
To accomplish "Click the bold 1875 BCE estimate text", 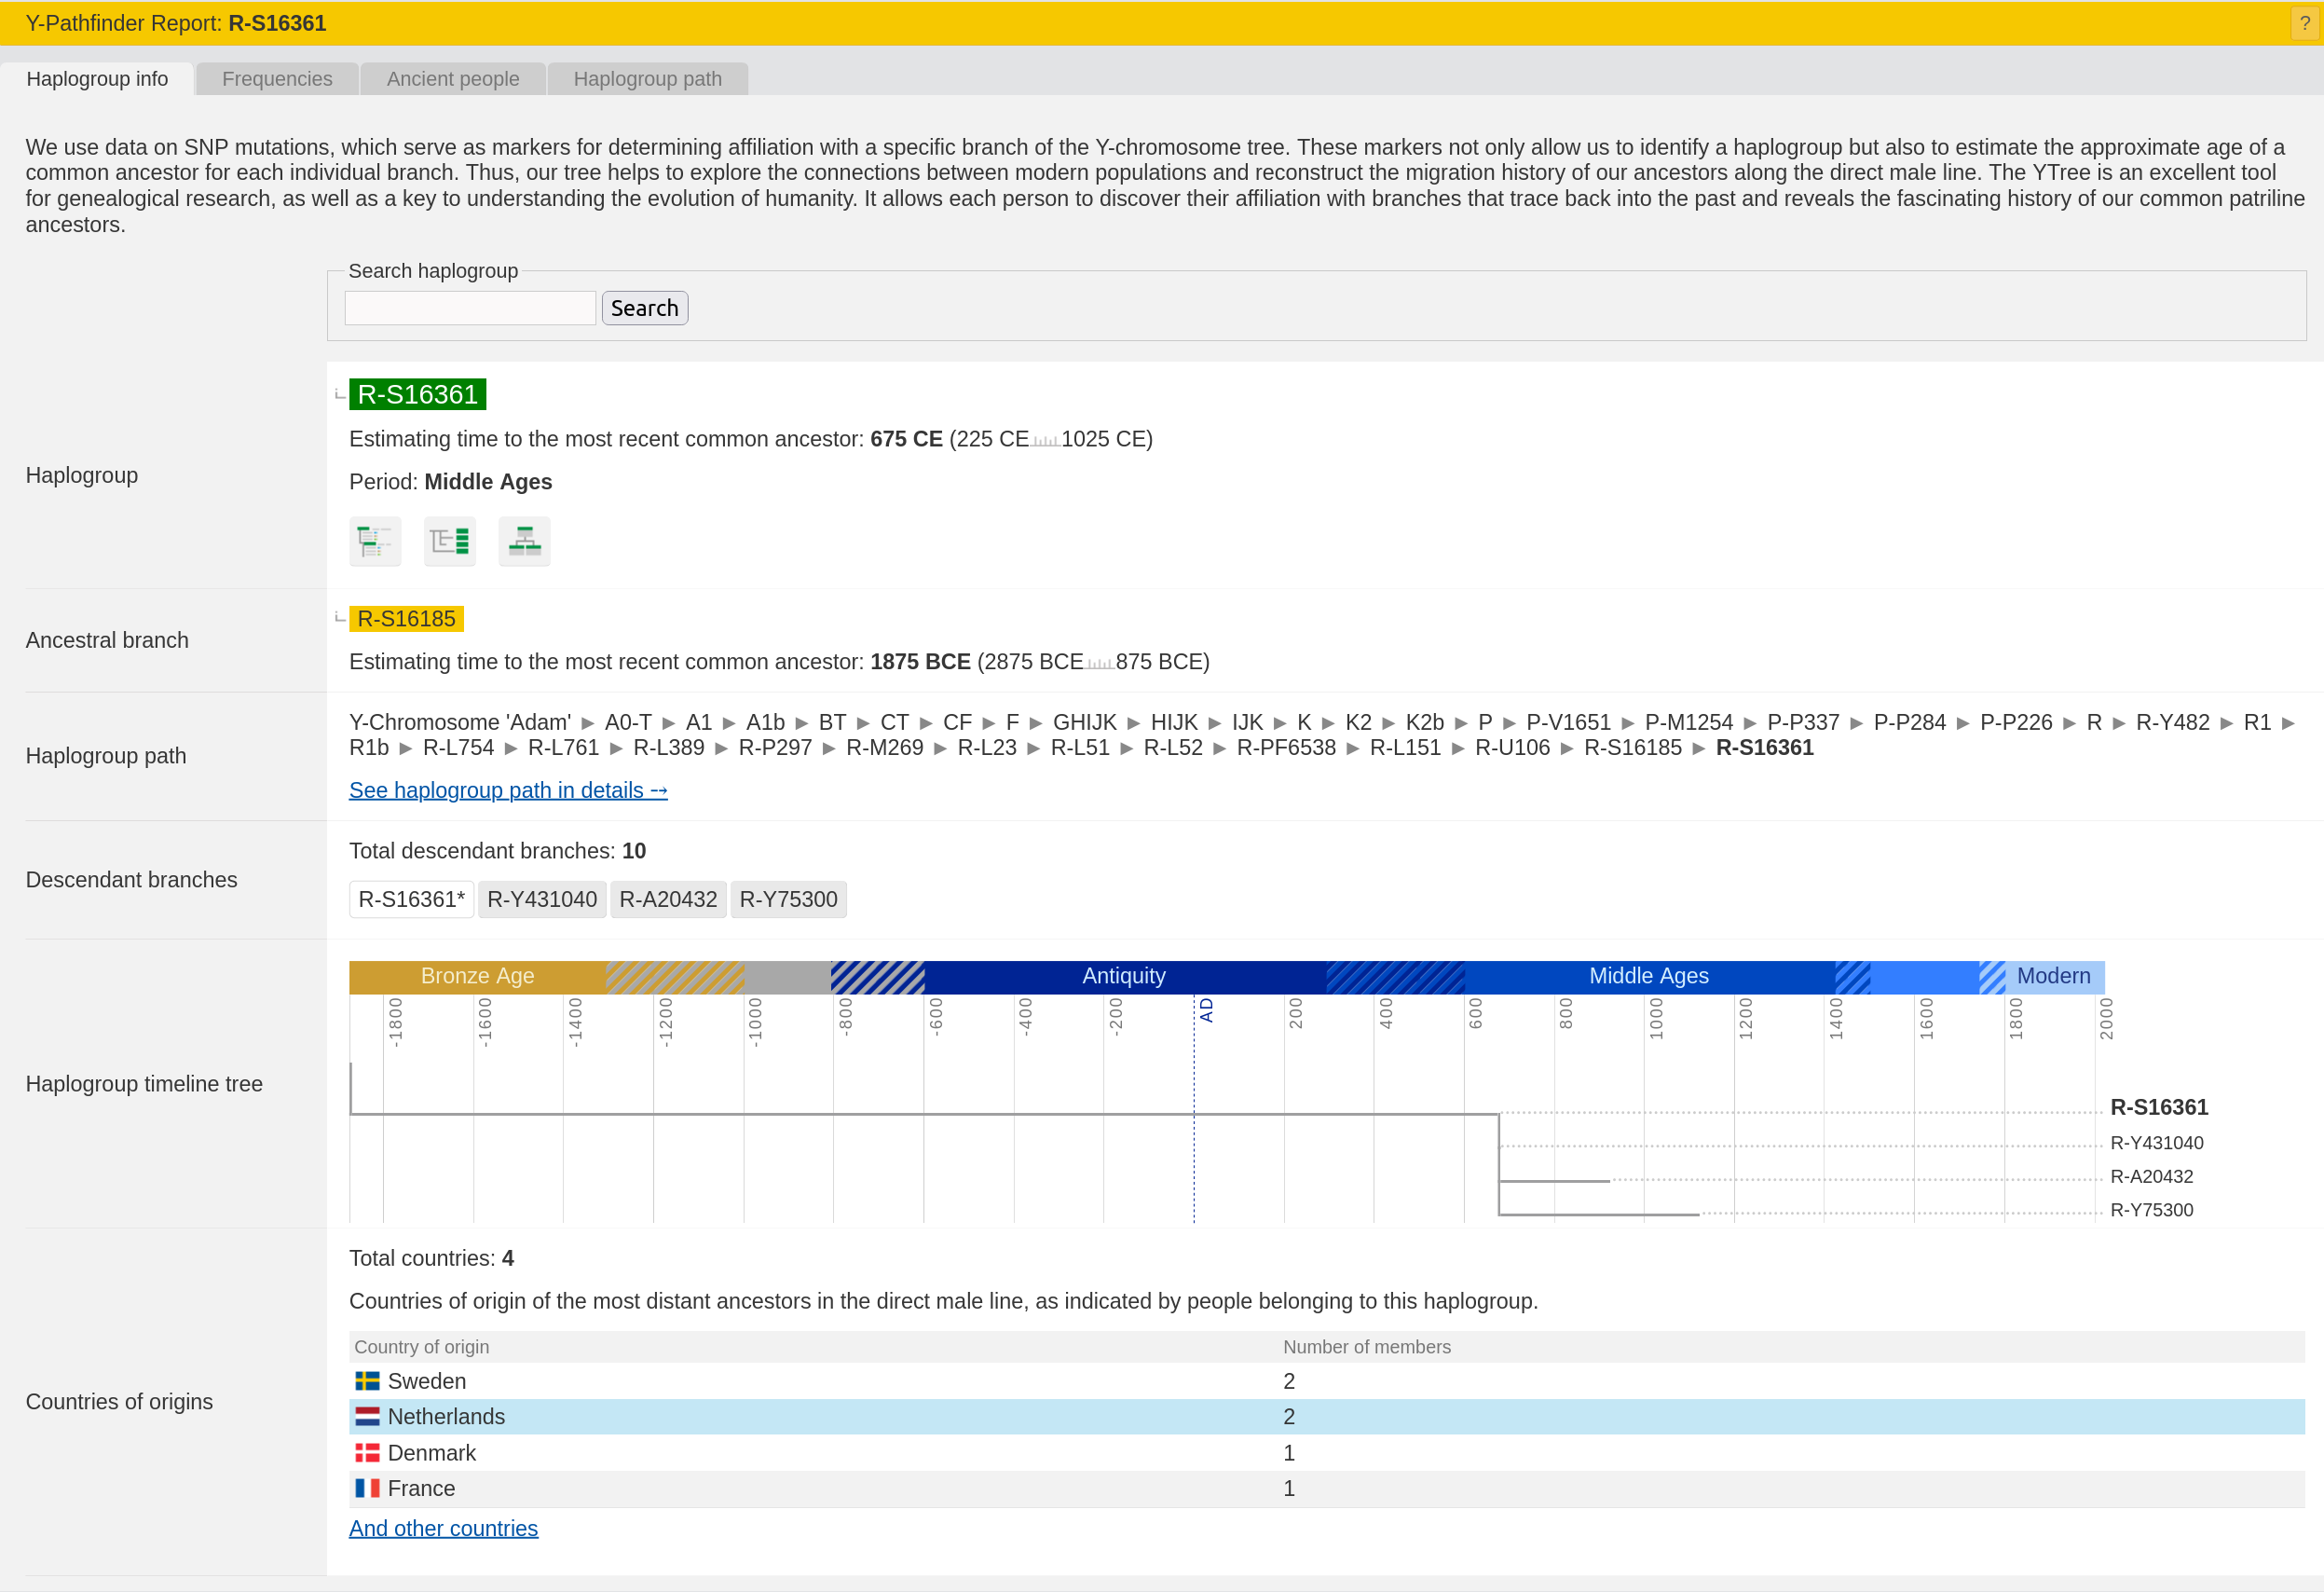I will point(920,662).
